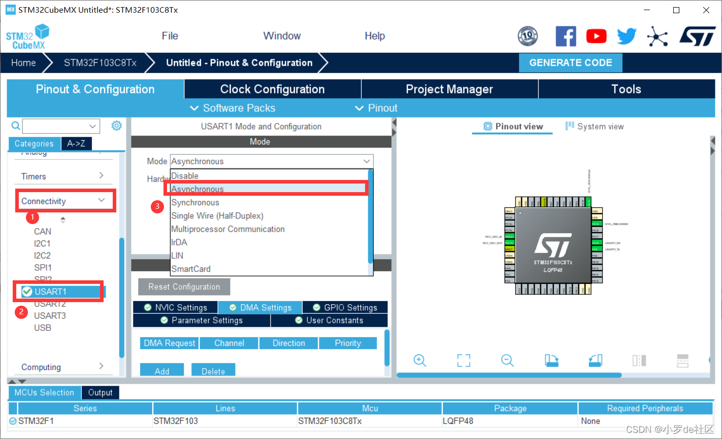Choose Single Wire (Half-Duplex) mode
This screenshot has width=722, height=439.
[269, 215]
